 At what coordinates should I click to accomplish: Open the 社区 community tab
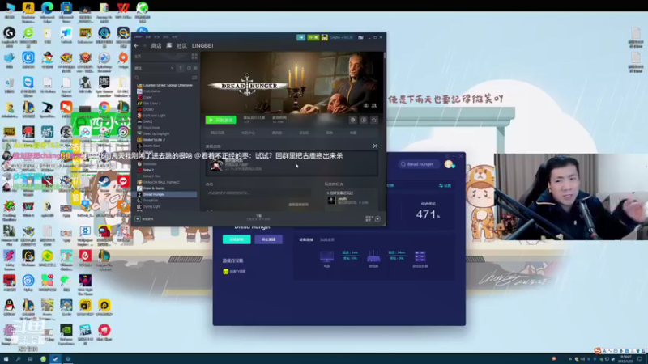(x=181, y=46)
